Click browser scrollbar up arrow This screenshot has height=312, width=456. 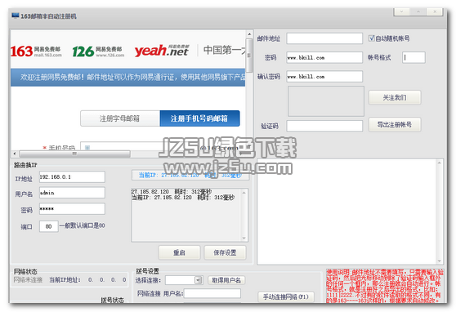(x=249, y=34)
